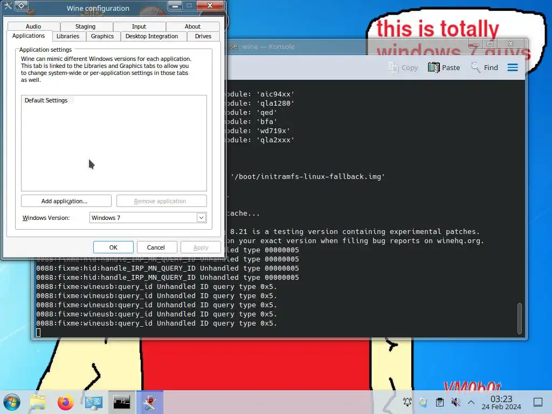This screenshot has width=552, height=414.
Task: Open the system settings taskbar icon
Action: [94, 402]
